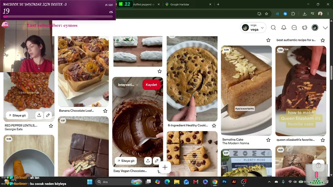Open Microsoft Edge from the taskbar
Image resolution: width=333 pixels, height=187 pixels.
pyautogui.click(x=167, y=182)
